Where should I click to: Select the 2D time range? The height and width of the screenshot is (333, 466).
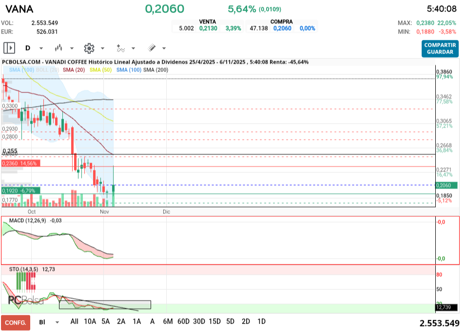tap(246, 321)
